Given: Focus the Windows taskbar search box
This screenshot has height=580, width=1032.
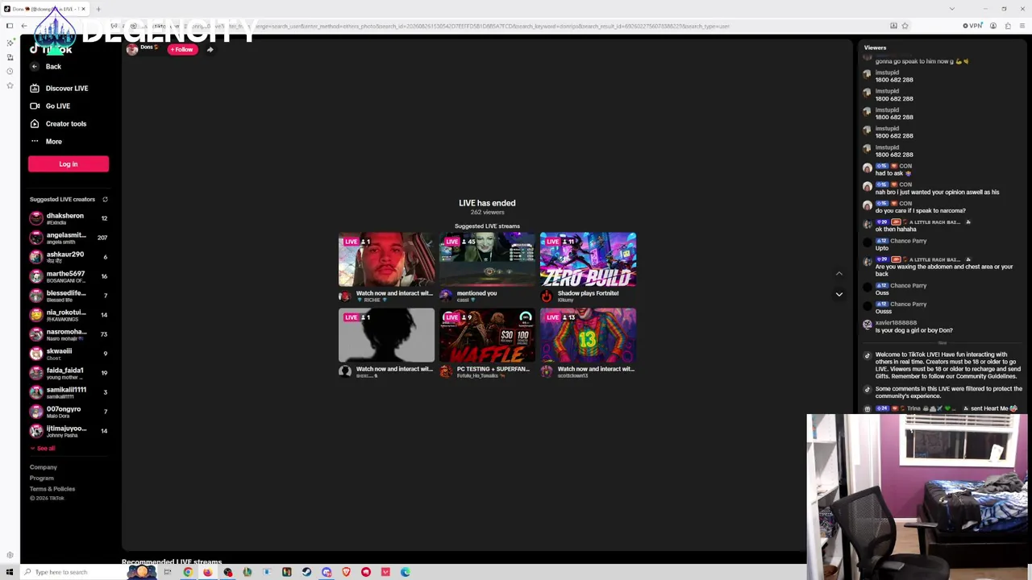Looking at the screenshot, I should coord(73,572).
